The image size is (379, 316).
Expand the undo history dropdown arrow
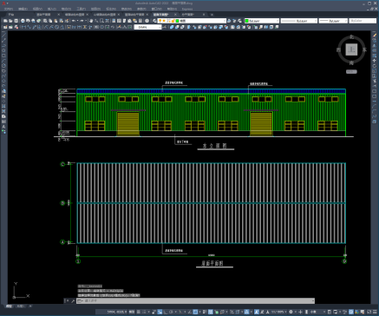(77, 21)
